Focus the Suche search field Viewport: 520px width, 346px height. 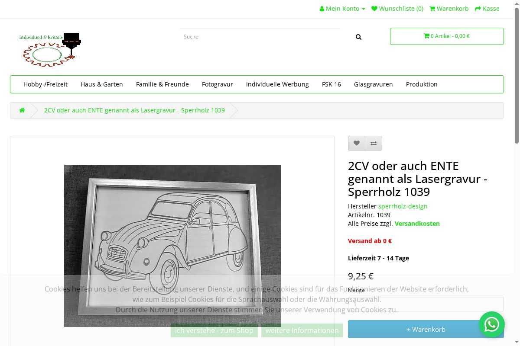click(x=260, y=37)
